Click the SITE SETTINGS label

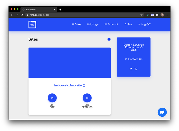pos(87,106)
